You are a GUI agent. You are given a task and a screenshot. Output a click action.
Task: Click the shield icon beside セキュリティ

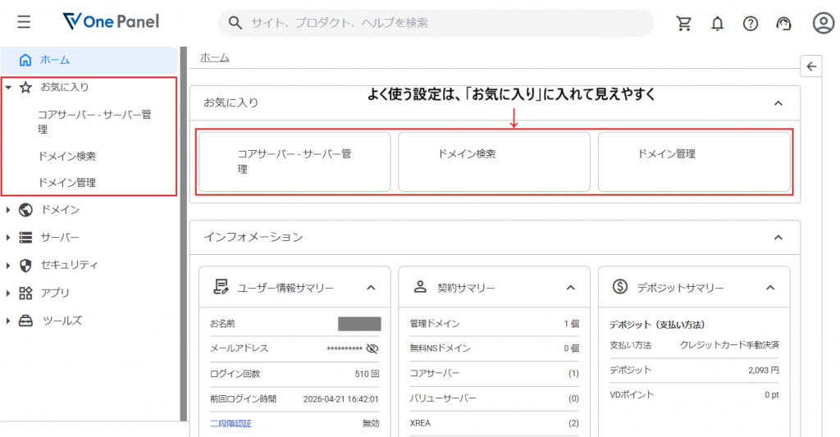point(25,265)
